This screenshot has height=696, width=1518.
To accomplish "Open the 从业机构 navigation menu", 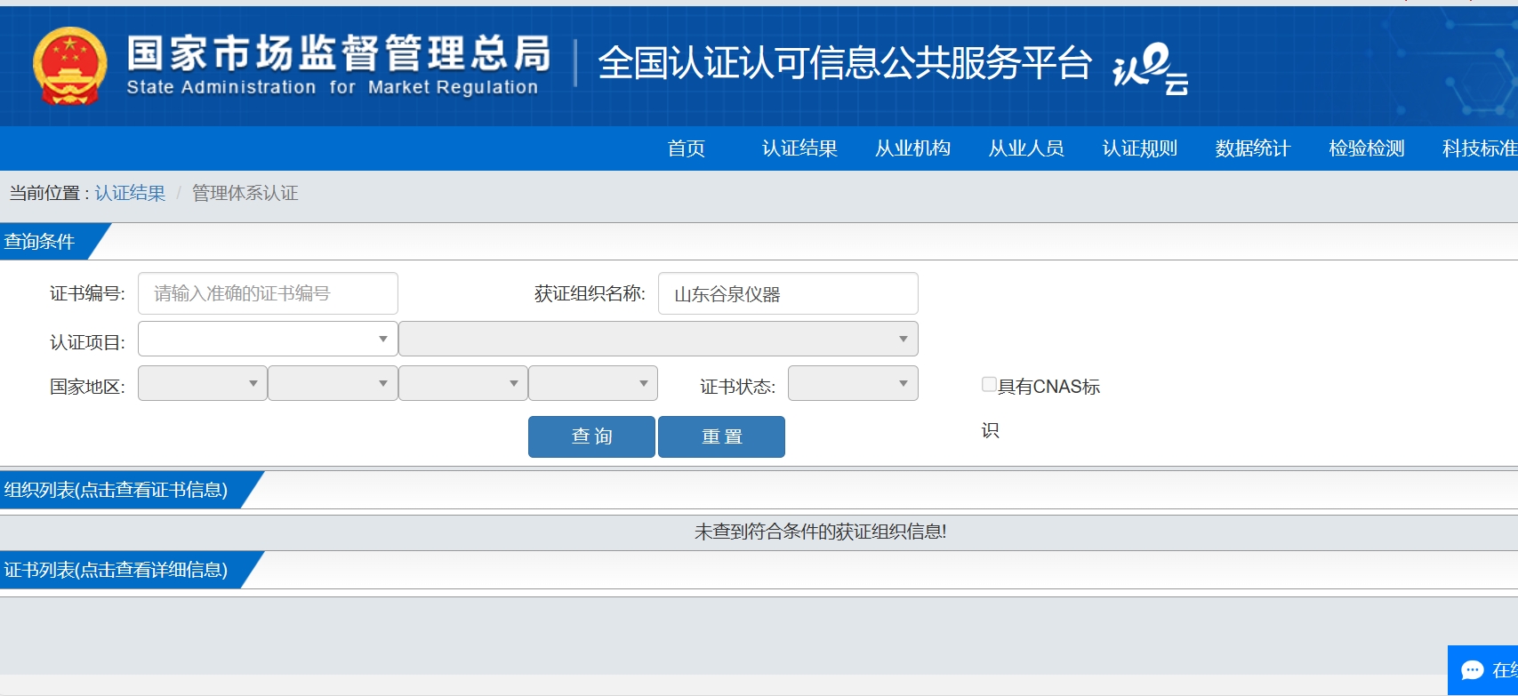I will click(913, 148).
